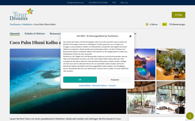
Task: Click the 4 Sterne label
Action: tap(154, 25)
